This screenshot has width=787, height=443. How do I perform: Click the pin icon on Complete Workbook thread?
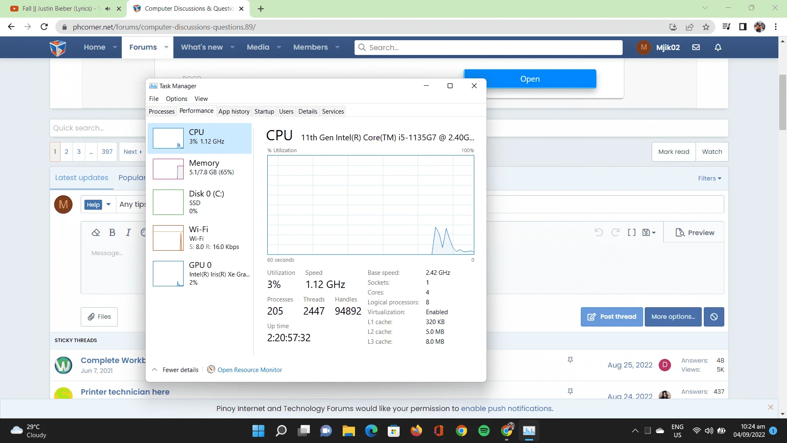pyautogui.click(x=570, y=360)
